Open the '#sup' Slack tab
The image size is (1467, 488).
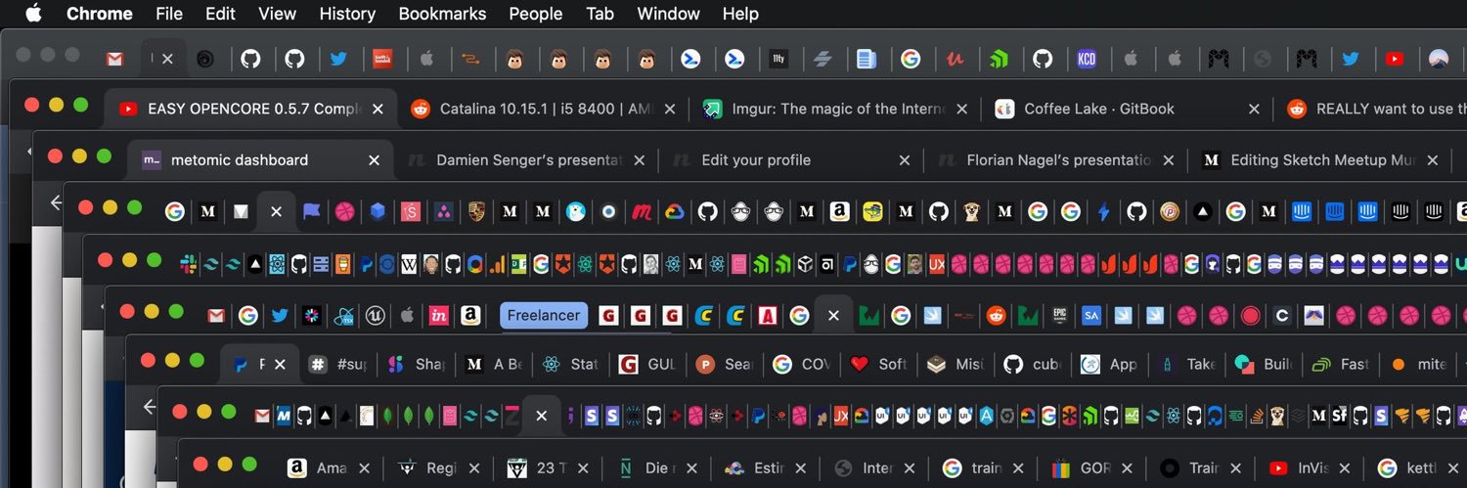click(338, 364)
